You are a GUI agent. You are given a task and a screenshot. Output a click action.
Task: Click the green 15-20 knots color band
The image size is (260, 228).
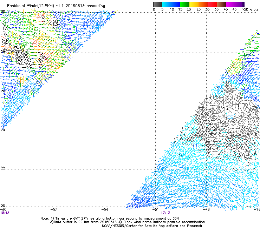pos(185,4)
